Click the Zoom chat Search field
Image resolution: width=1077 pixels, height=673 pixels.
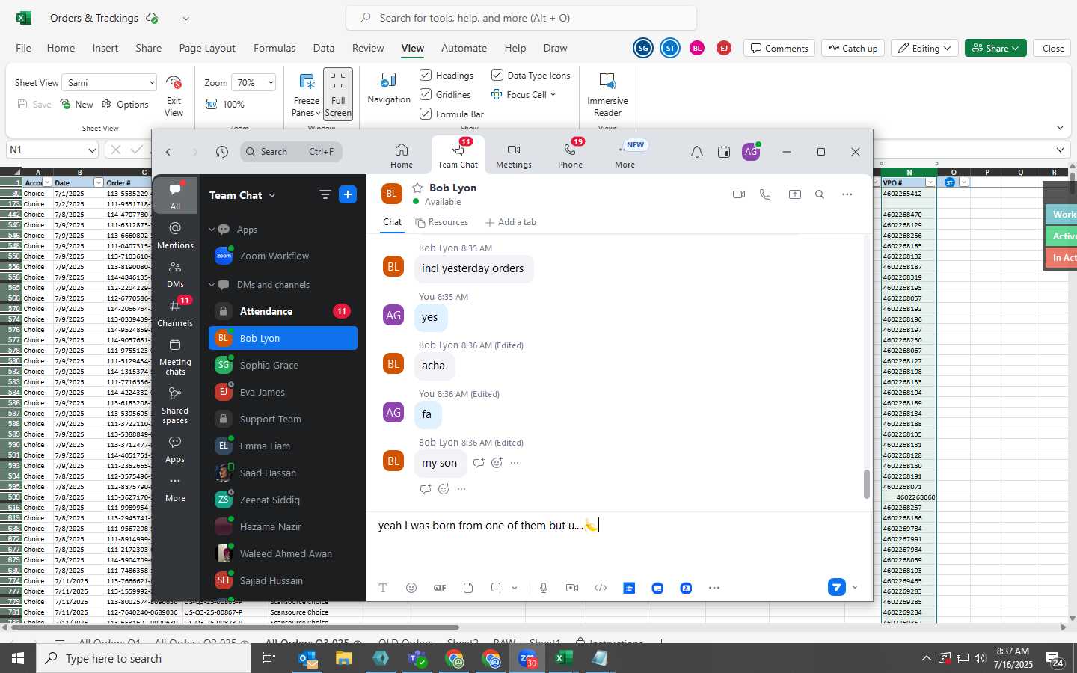click(292, 152)
